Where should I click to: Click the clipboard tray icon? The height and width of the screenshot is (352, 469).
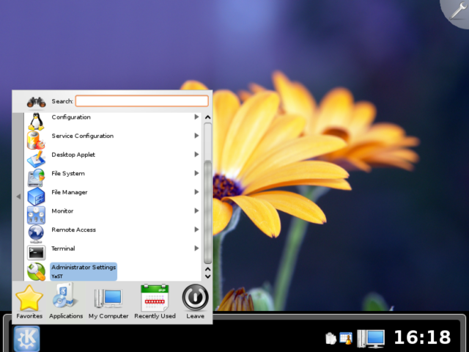pos(330,339)
